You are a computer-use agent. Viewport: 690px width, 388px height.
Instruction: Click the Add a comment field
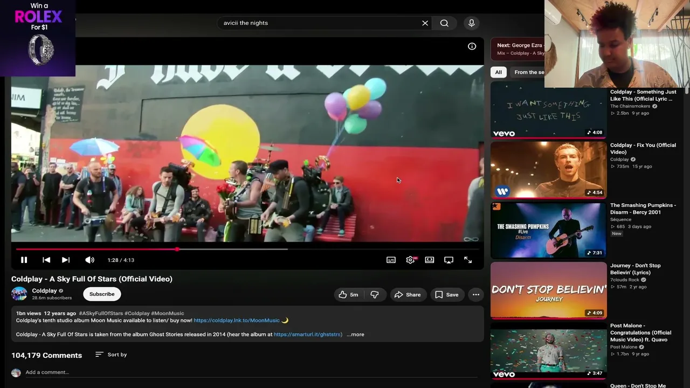(x=251, y=372)
